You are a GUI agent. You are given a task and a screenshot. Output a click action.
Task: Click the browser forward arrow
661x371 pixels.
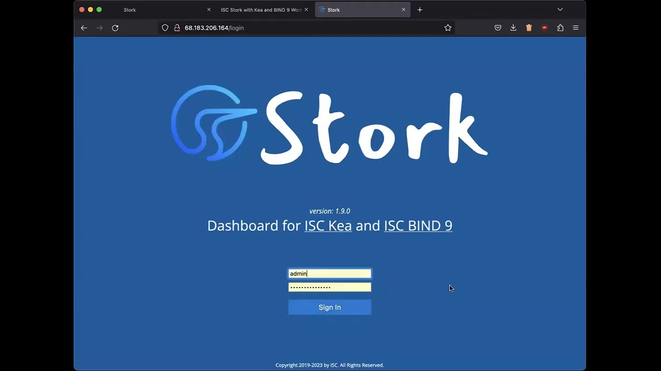tap(100, 28)
